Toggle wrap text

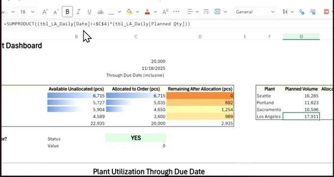(206, 12)
